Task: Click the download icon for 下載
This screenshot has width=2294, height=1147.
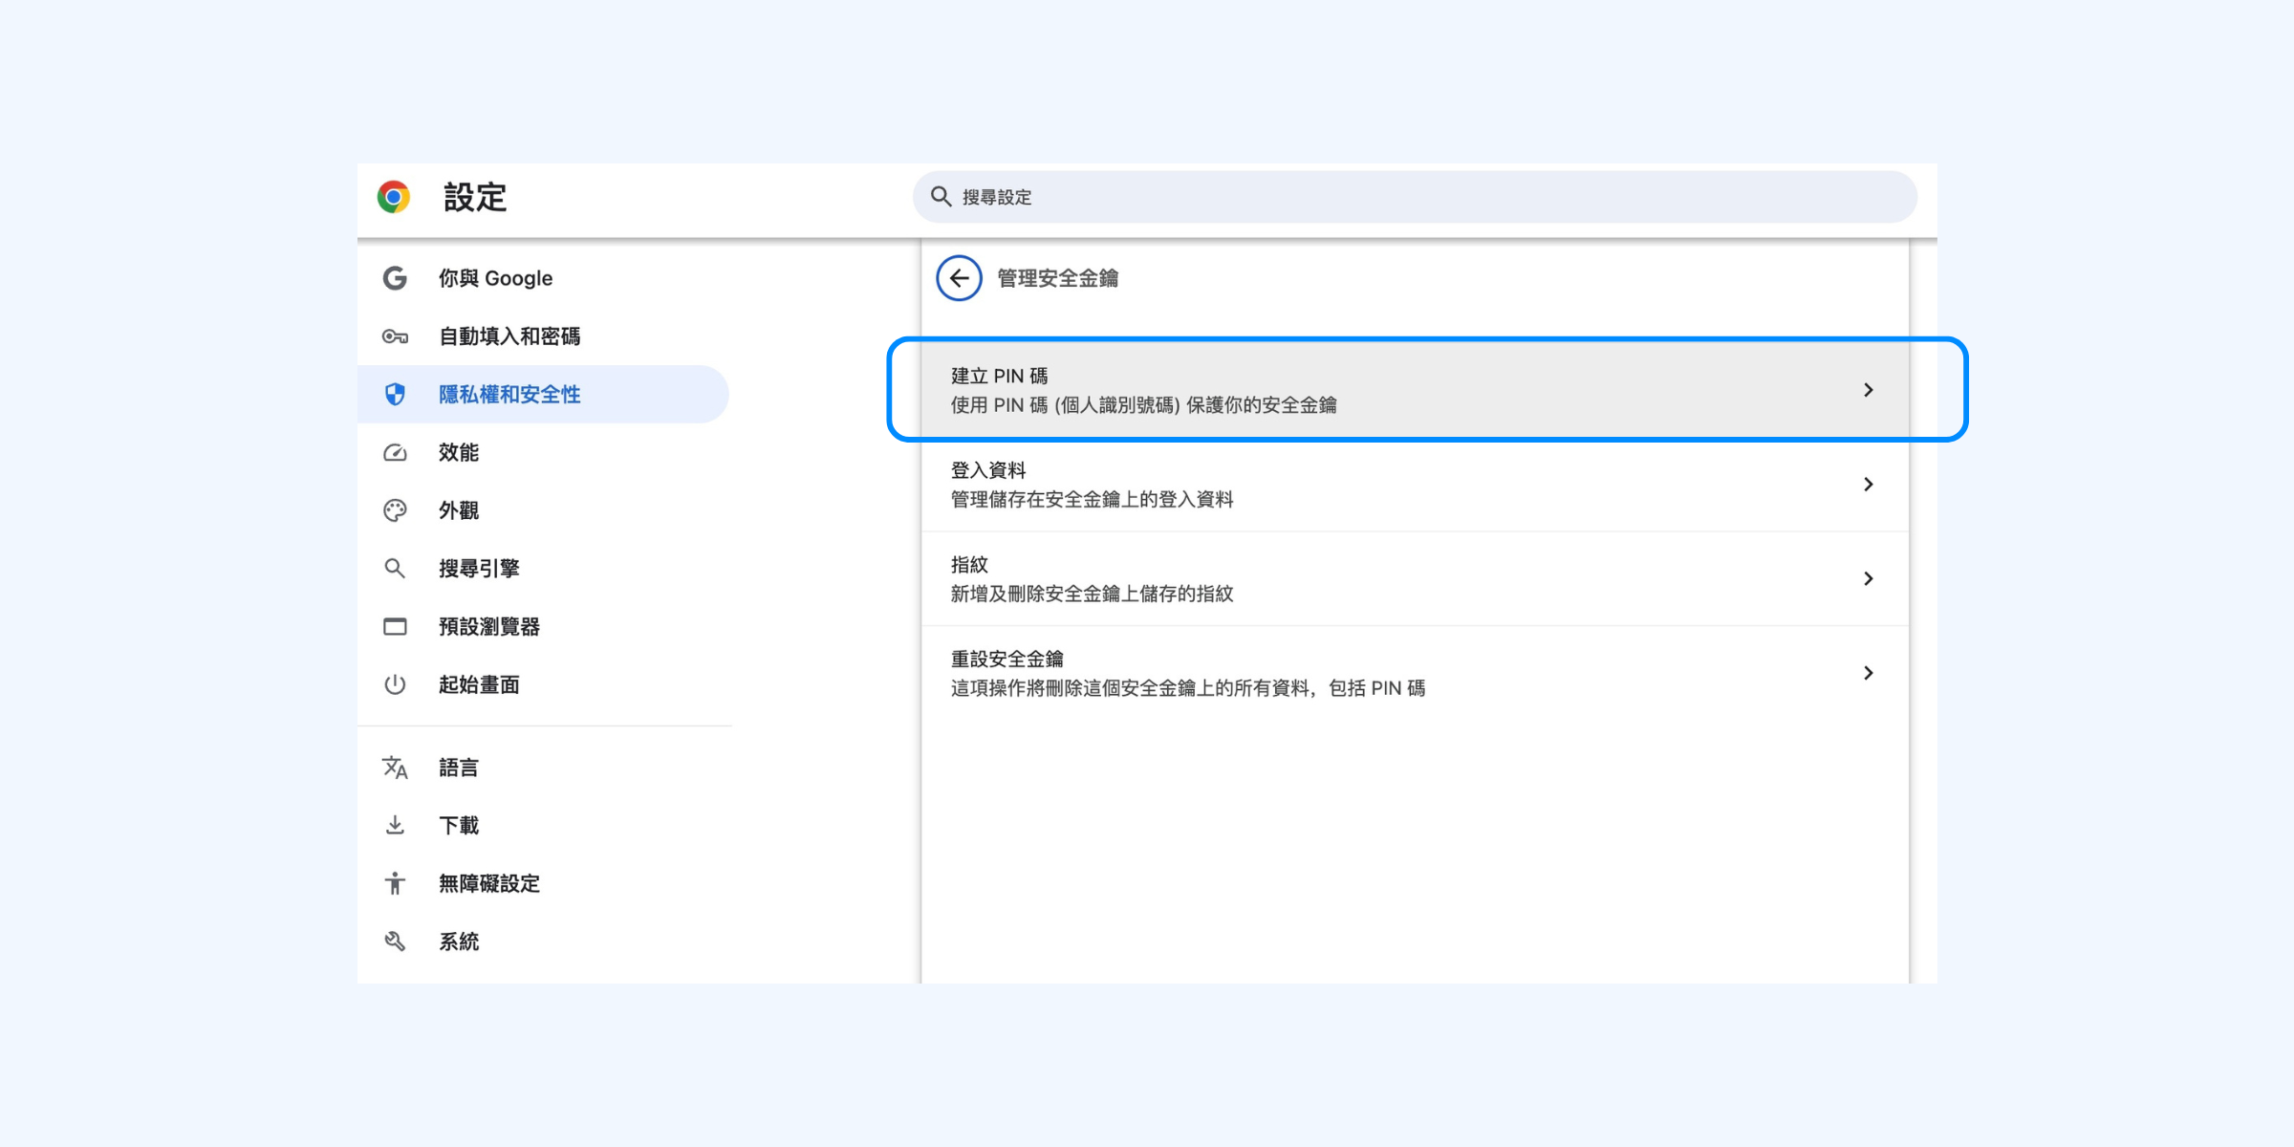Action: click(x=395, y=825)
